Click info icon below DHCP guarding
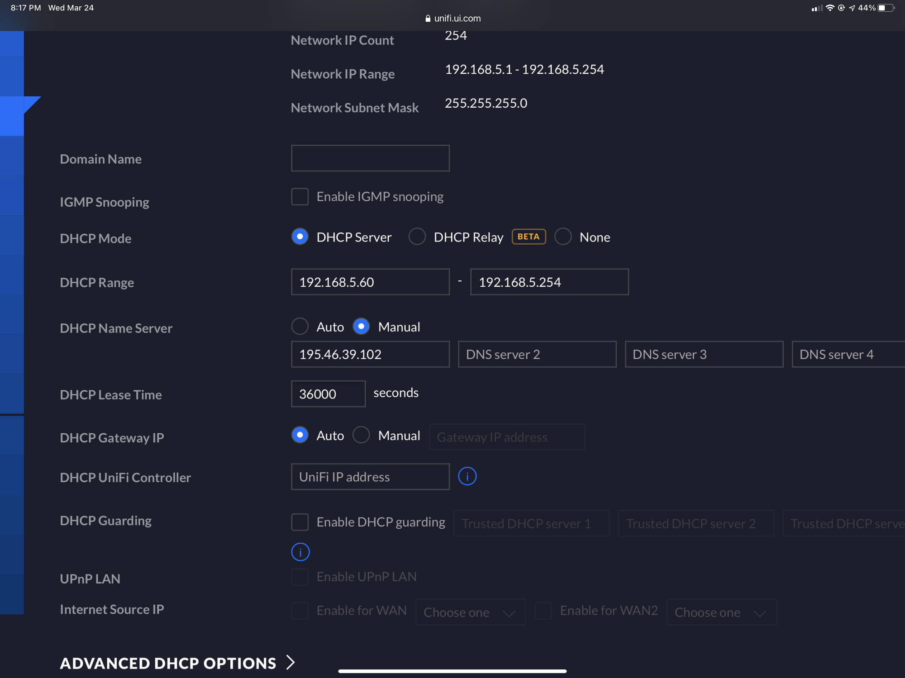 (x=300, y=552)
